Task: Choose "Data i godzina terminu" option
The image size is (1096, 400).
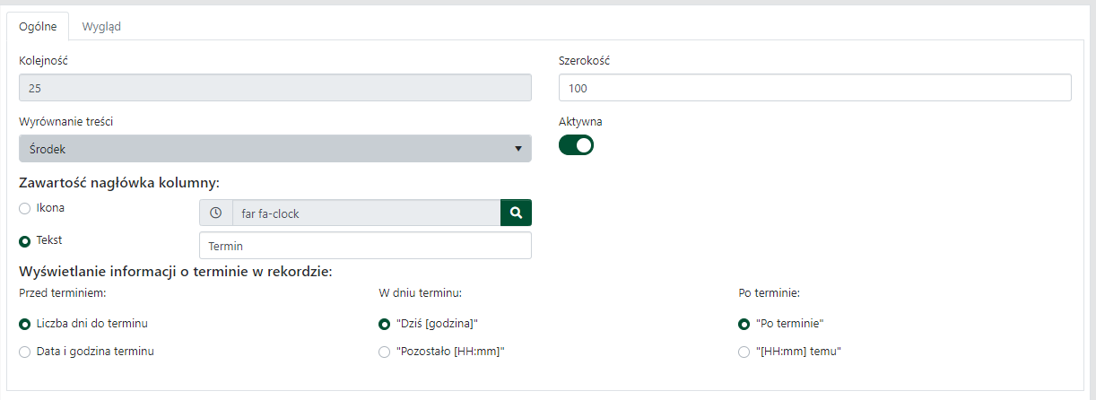Action: (25, 352)
